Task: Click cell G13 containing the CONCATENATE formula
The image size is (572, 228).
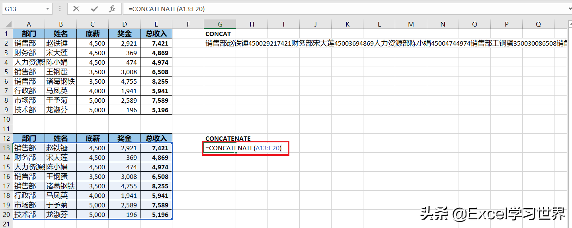Action: click(x=220, y=148)
